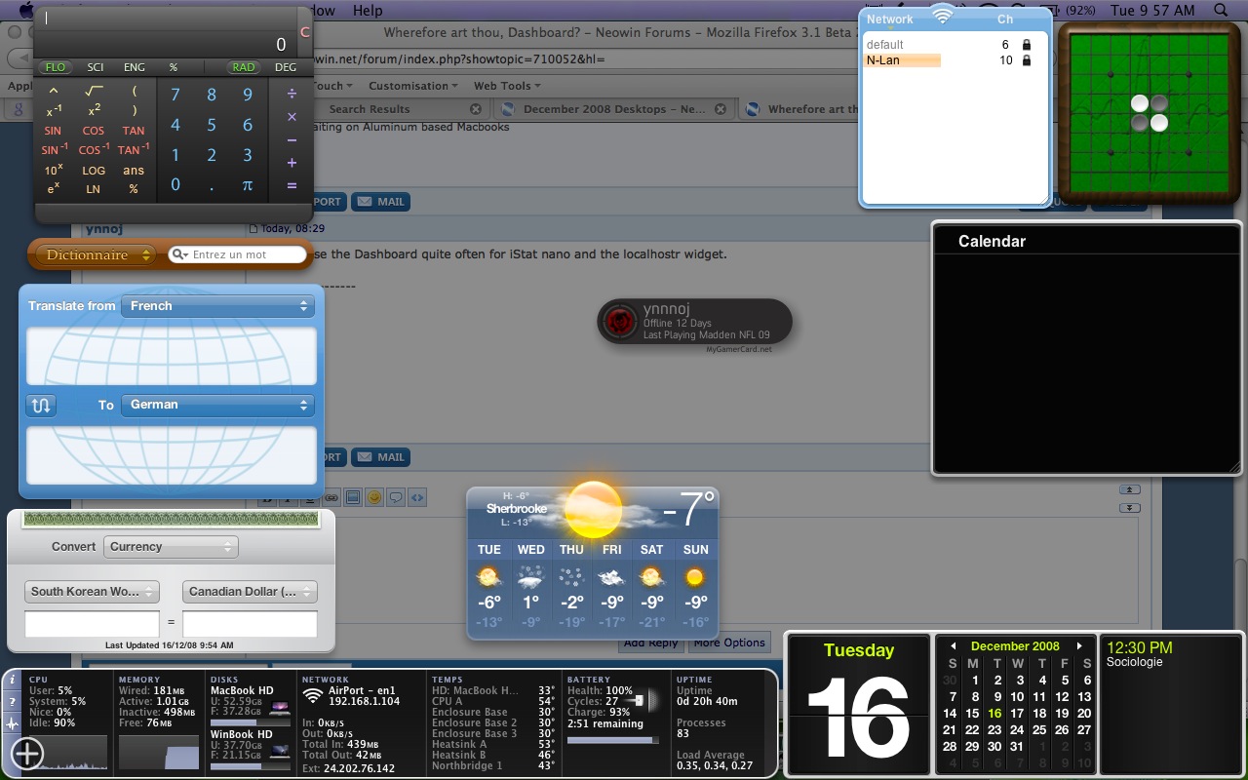Screen dimensions: 1248x780
Task: Select ENG display mode on calculator
Action: point(135,67)
